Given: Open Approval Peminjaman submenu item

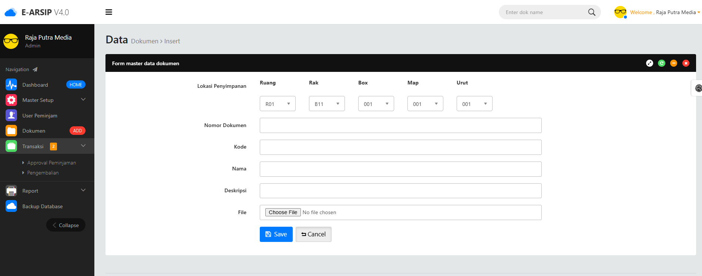Looking at the screenshot, I should [51, 163].
